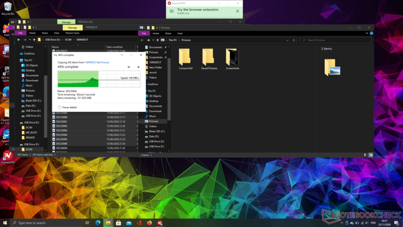Pause the file copy operation
The width and height of the screenshot is (403, 227).
click(x=129, y=67)
